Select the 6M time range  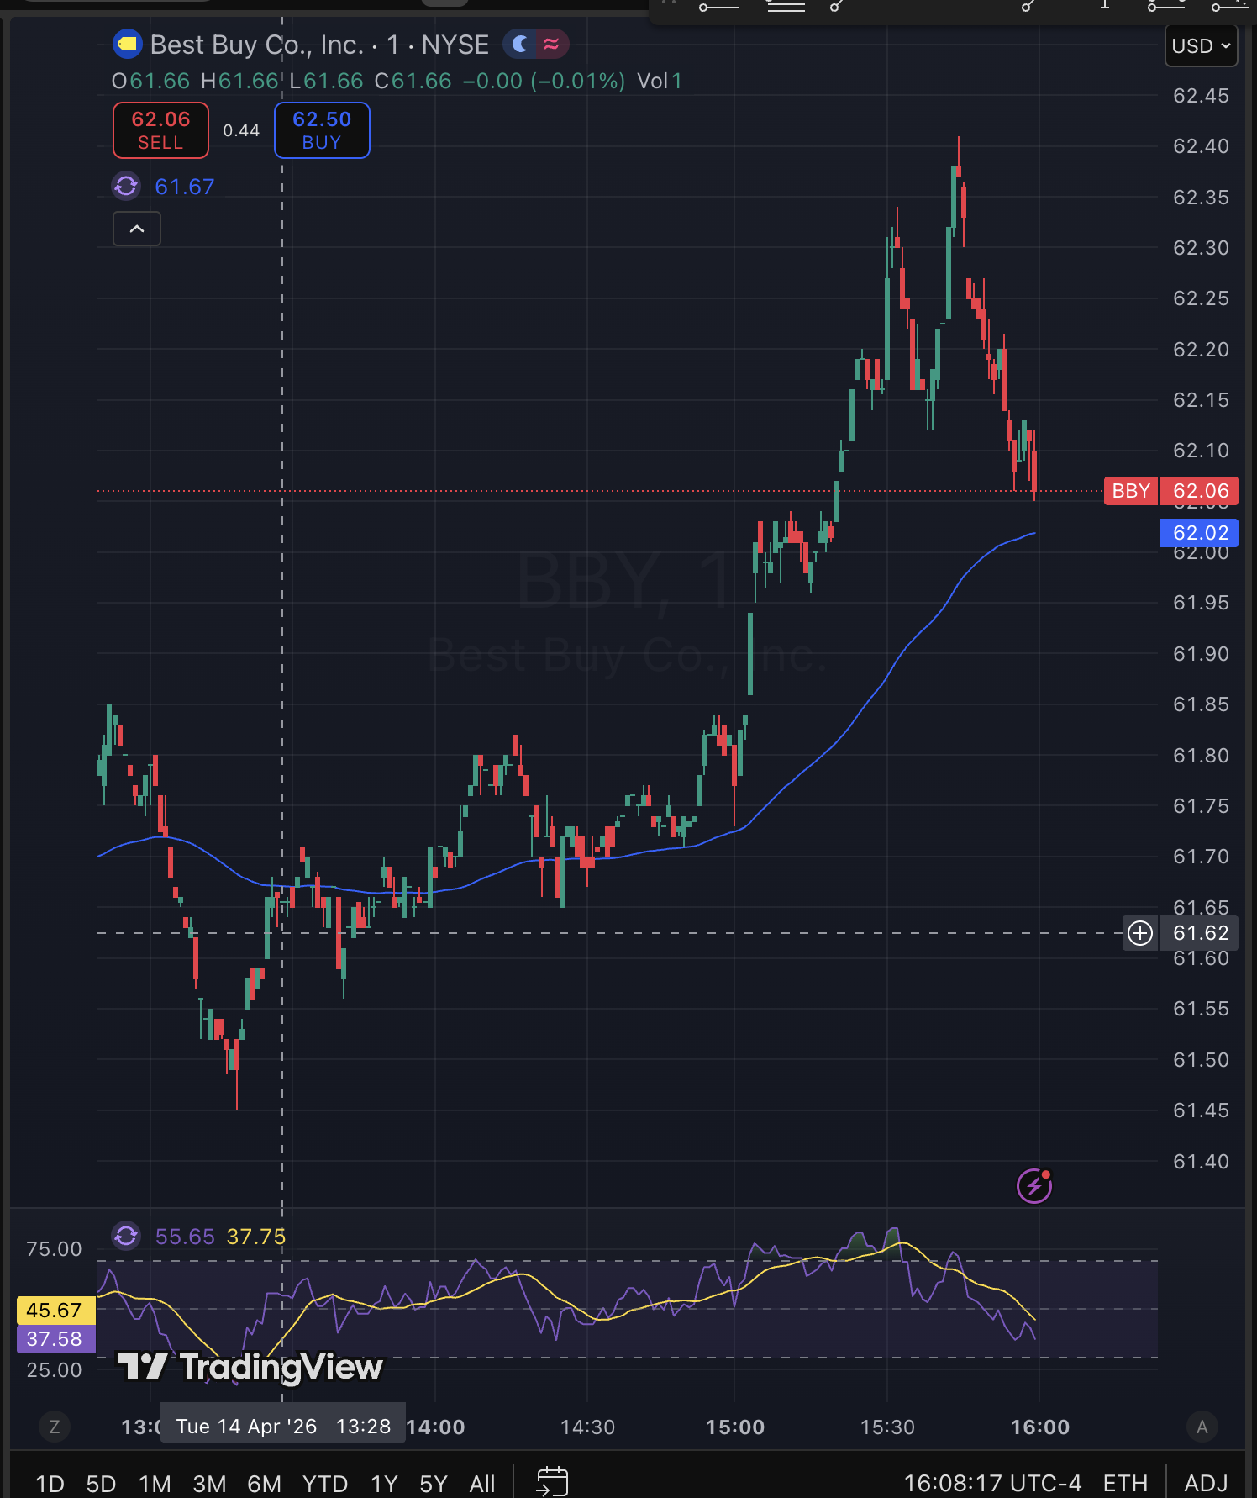(264, 1484)
